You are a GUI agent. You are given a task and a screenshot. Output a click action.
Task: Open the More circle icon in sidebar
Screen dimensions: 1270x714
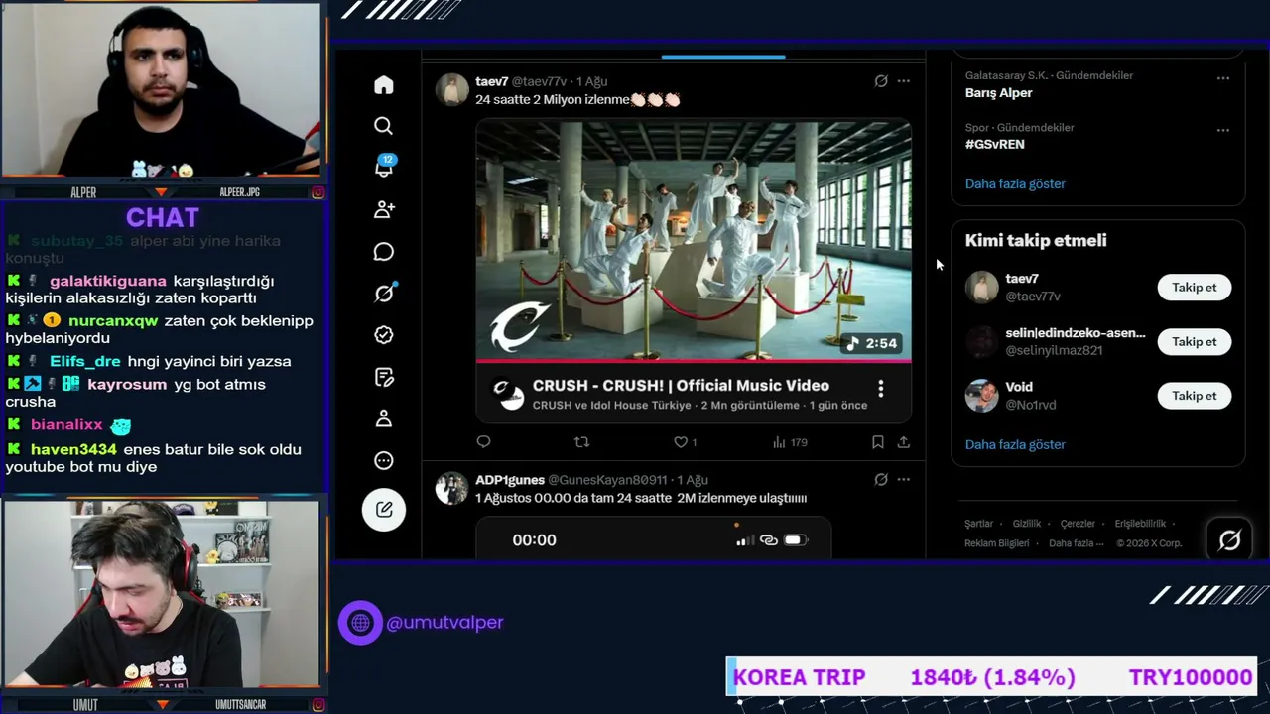384,460
